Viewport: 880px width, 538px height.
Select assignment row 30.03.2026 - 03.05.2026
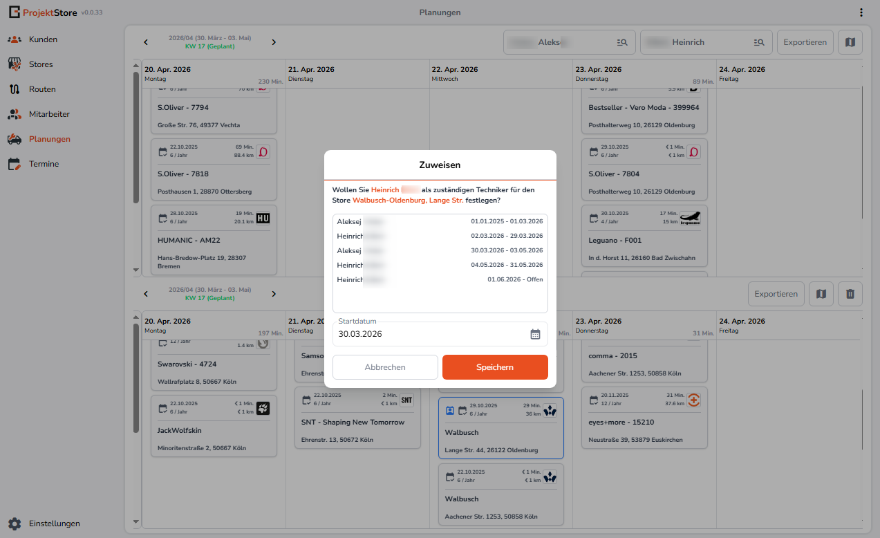(x=440, y=250)
